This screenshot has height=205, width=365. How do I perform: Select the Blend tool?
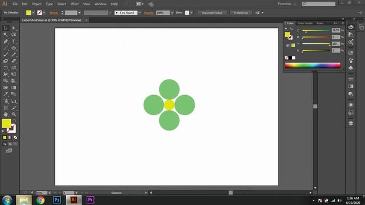point(14,94)
